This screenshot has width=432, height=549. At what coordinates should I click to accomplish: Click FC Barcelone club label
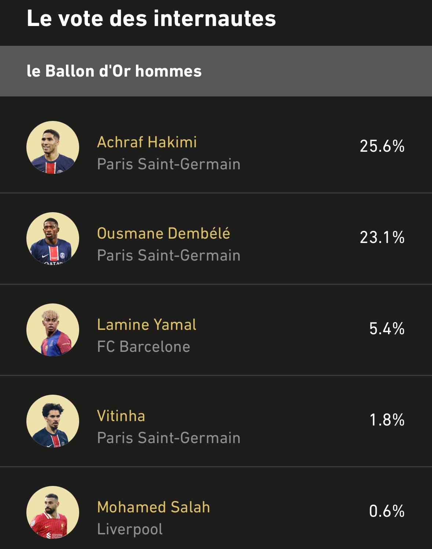click(x=144, y=347)
